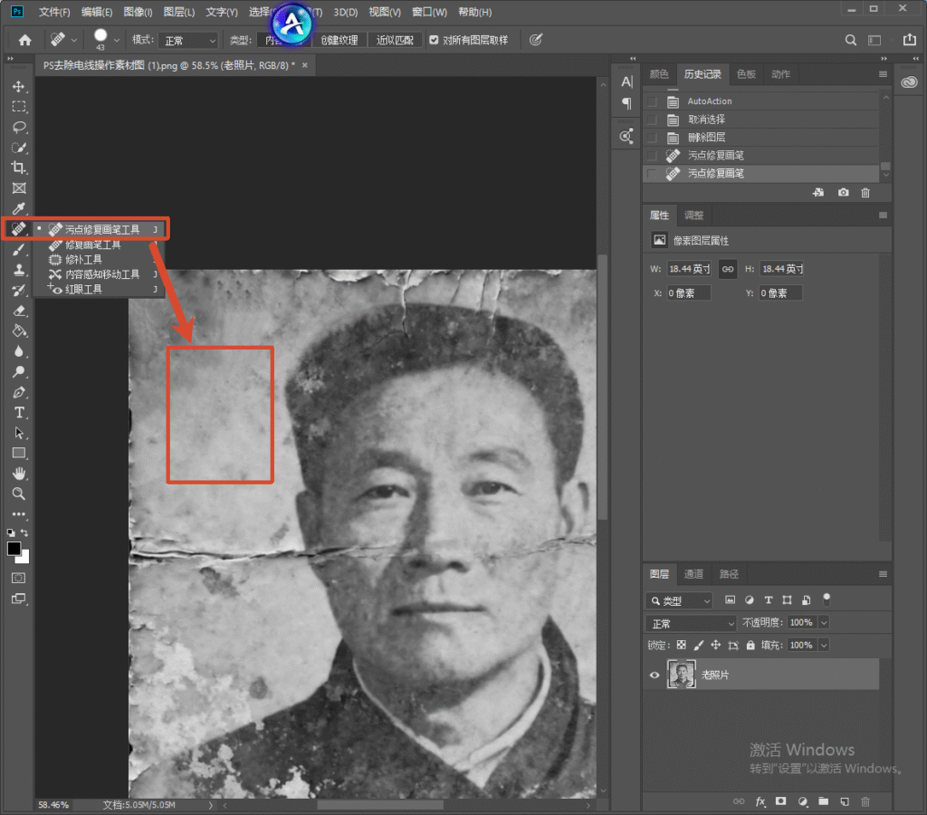927x815 pixels.
Task: Select the Horizontal Type tool
Action: (x=19, y=412)
